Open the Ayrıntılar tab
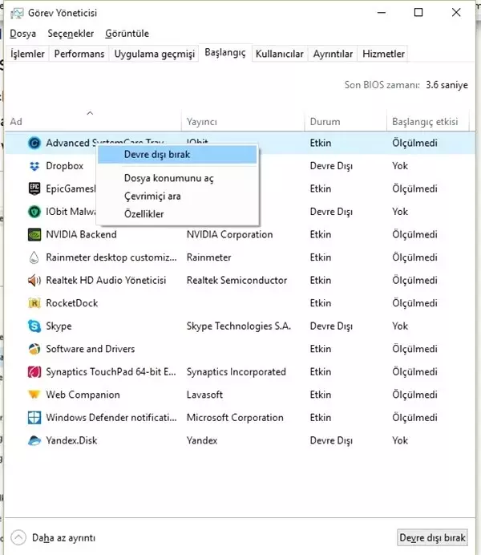This screenshot has height=555, width=481. point(333,54)
